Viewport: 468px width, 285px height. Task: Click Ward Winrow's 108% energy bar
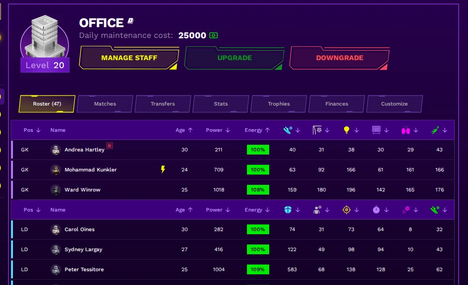(x=258, y=190)
